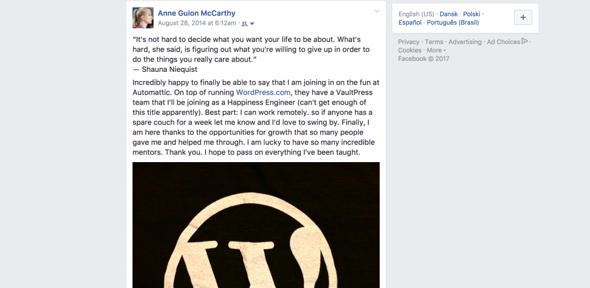Open the Terms footer link
Screen dimensions: 590x288
[434, 42]
